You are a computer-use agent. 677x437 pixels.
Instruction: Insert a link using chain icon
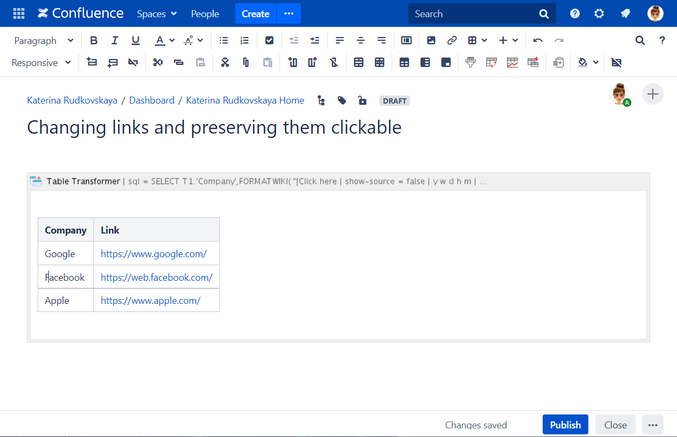click(452, 40)
